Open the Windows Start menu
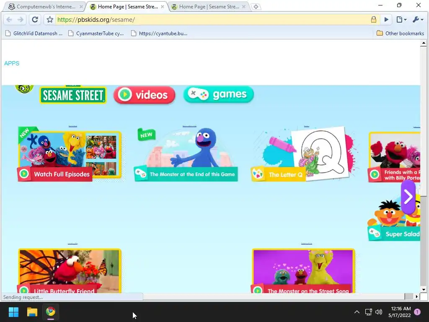 [13, 312]
